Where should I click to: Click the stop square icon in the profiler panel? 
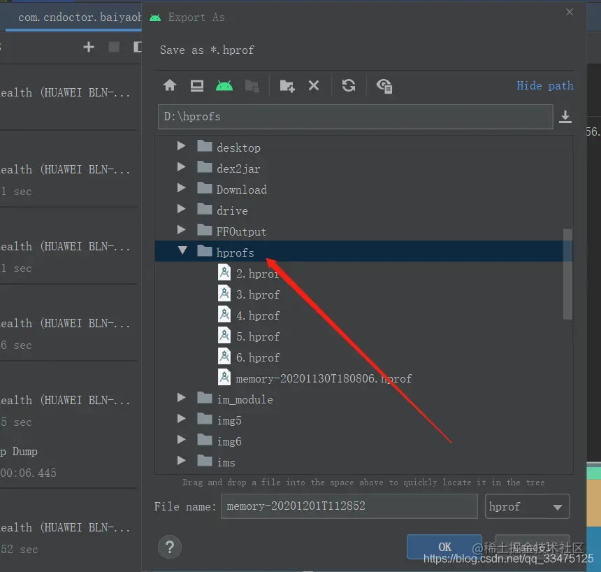click(114, 47)
